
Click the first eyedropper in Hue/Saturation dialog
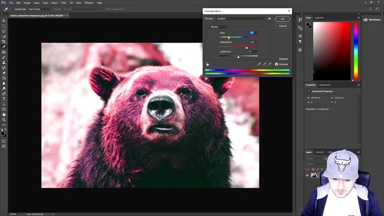[x=259, y=64]
